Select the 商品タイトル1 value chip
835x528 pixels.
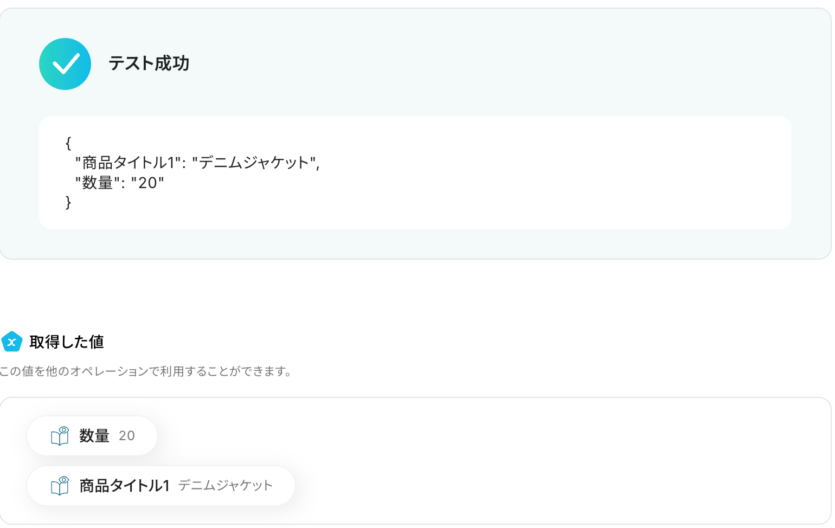pyautogui.click(x=160, y=486)
